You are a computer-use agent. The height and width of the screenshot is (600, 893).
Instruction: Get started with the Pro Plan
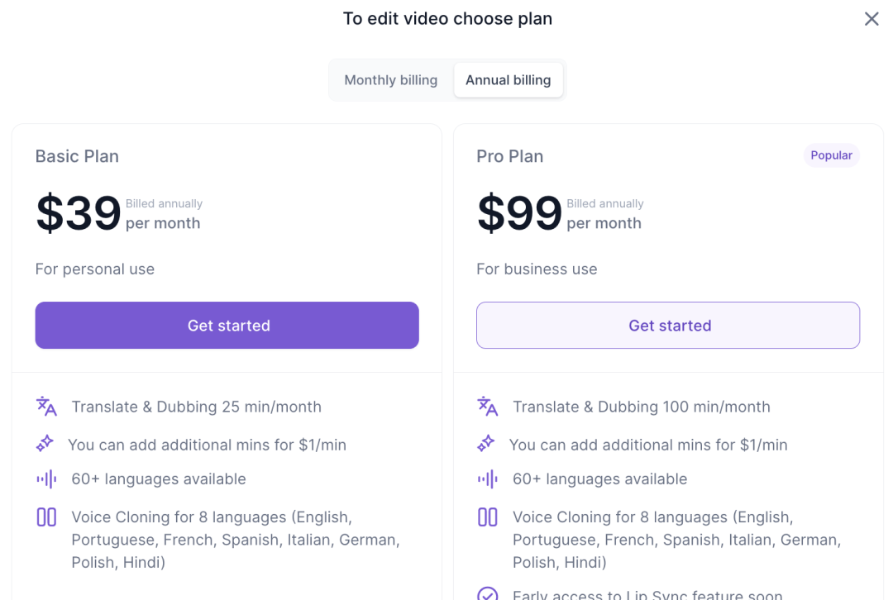pos(668,325)
